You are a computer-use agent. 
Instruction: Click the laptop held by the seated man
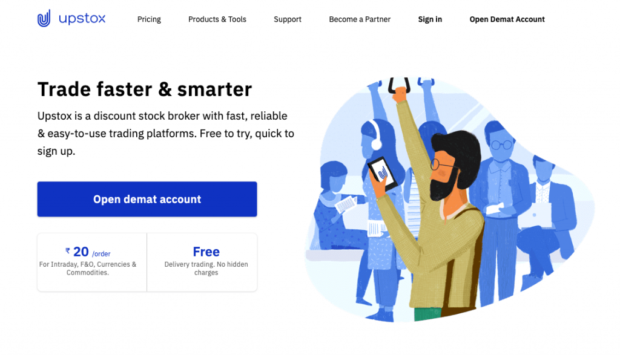pos(535,216)
